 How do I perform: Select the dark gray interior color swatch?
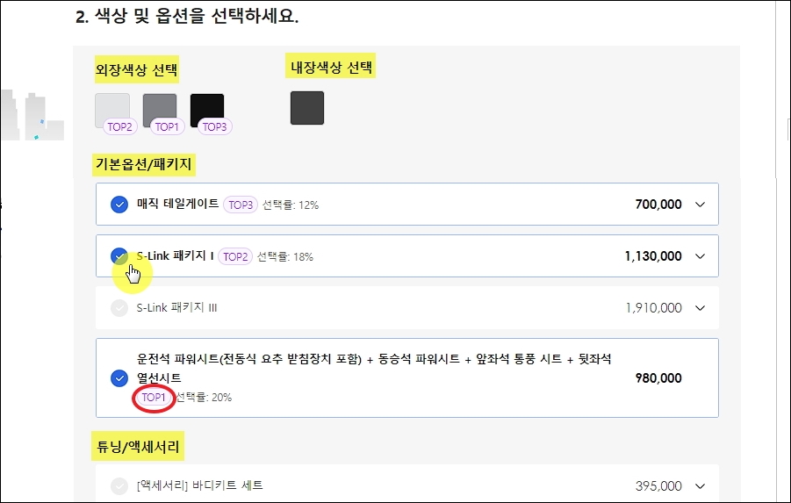pos(307,107)
